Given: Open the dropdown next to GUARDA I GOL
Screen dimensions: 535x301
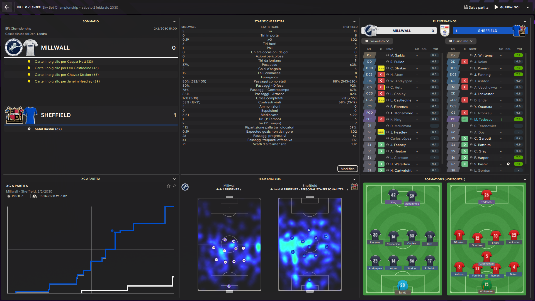Looking at the screenshot, I should pos(528,8).
